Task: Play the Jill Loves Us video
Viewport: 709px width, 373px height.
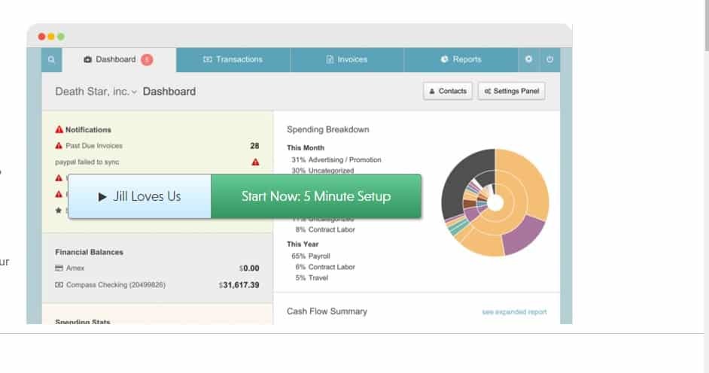Action: 140,196
